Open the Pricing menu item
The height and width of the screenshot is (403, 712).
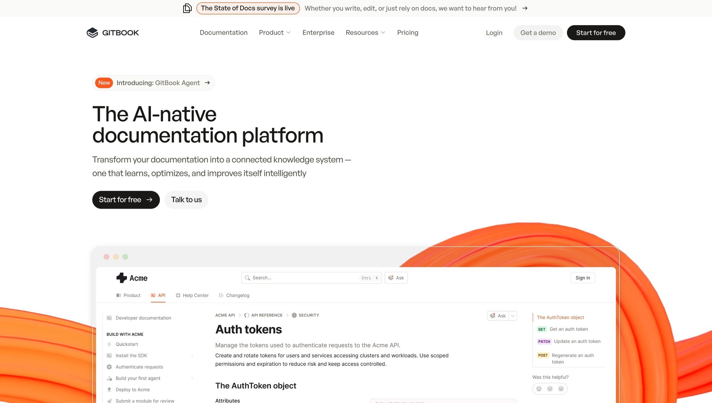408,33
